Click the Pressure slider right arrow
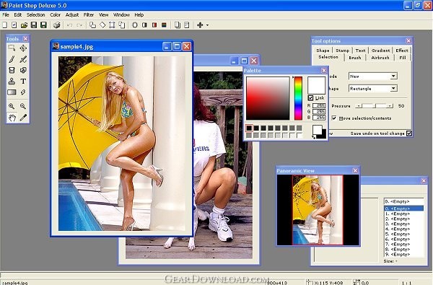 390,106
